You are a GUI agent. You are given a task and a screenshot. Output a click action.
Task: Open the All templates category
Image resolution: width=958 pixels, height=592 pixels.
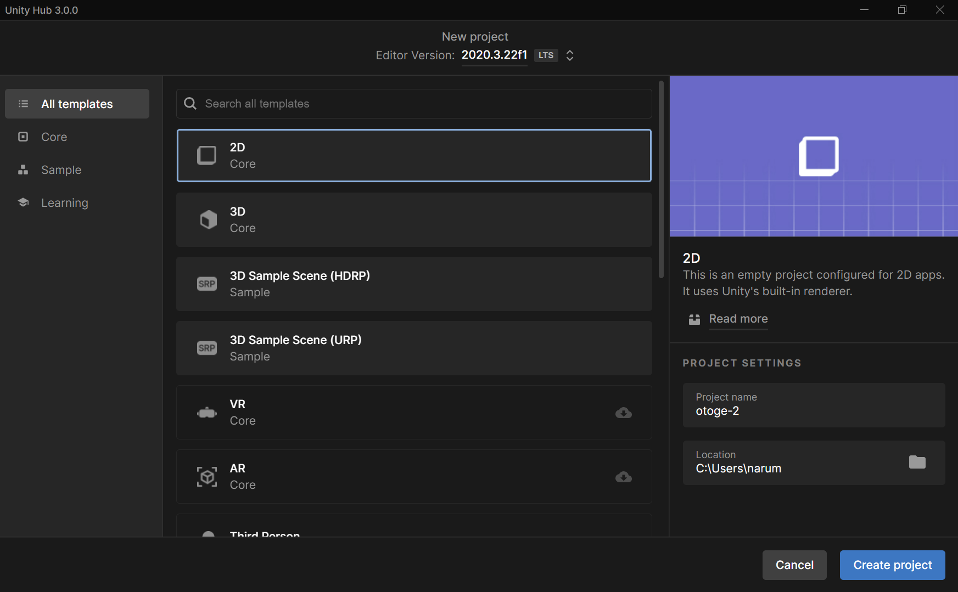(77, 104)
